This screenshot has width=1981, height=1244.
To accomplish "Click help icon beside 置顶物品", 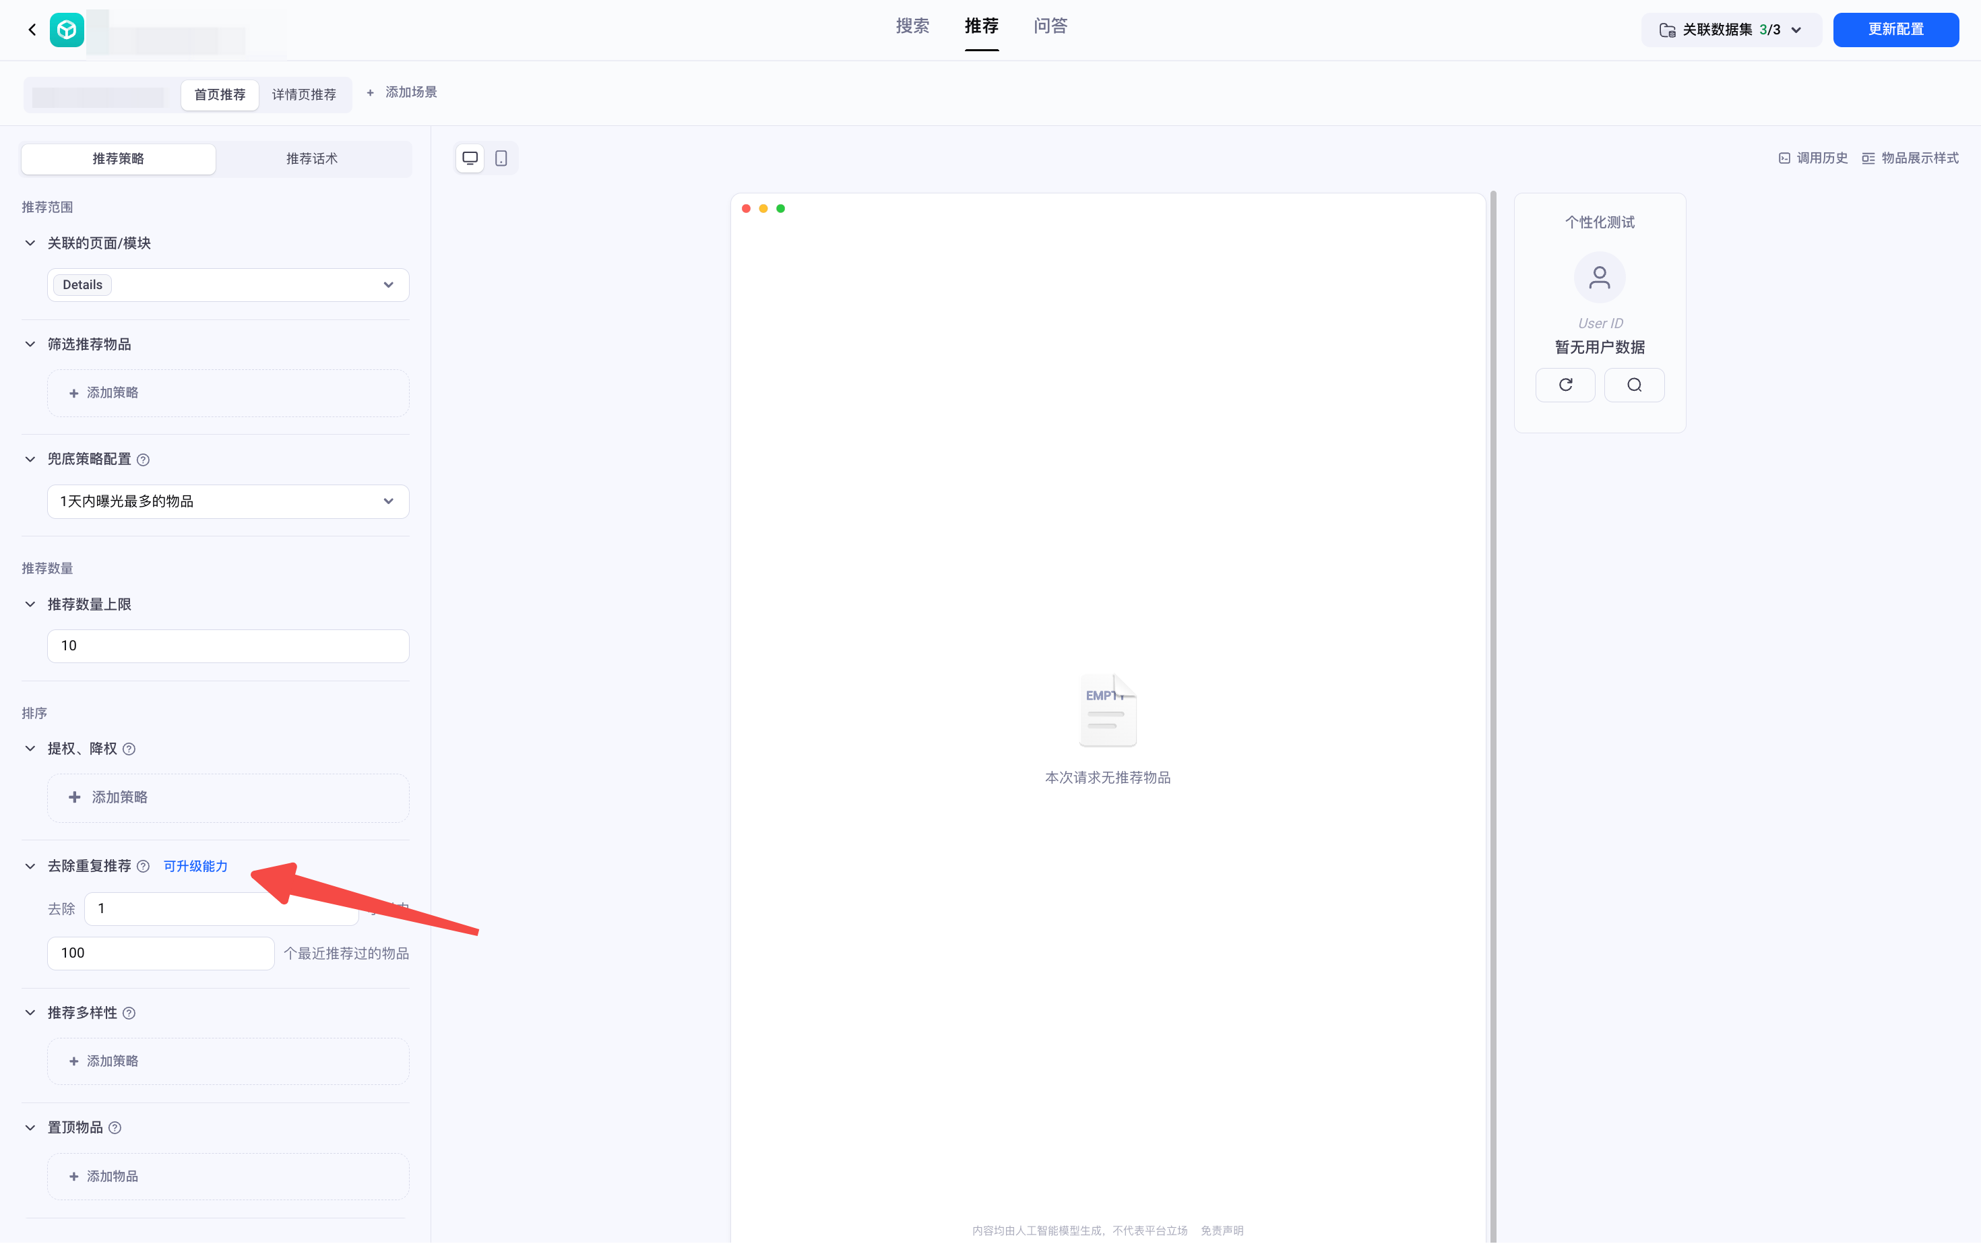I will tap(115, 1128).
